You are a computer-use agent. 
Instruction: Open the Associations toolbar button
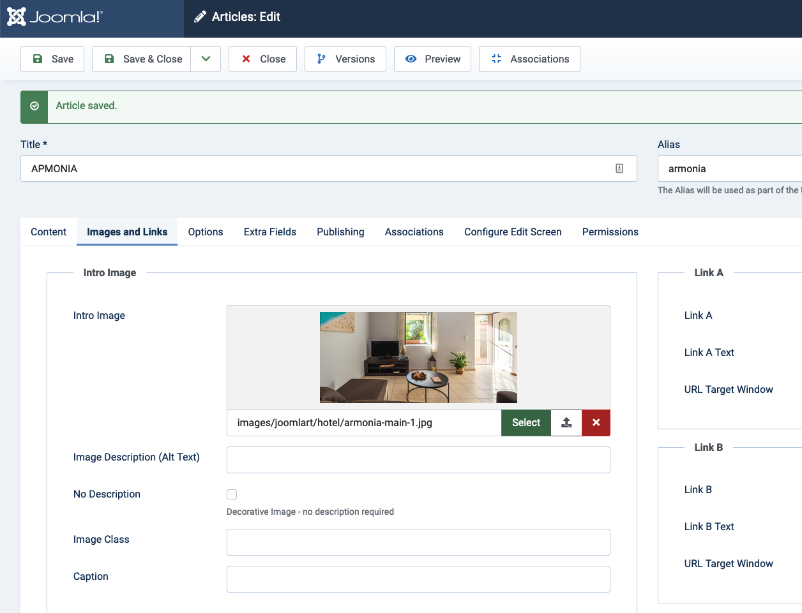click(529, 59)
